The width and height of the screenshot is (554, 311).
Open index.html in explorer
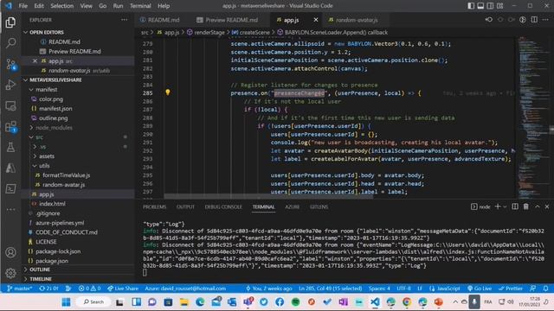(52, 204)
